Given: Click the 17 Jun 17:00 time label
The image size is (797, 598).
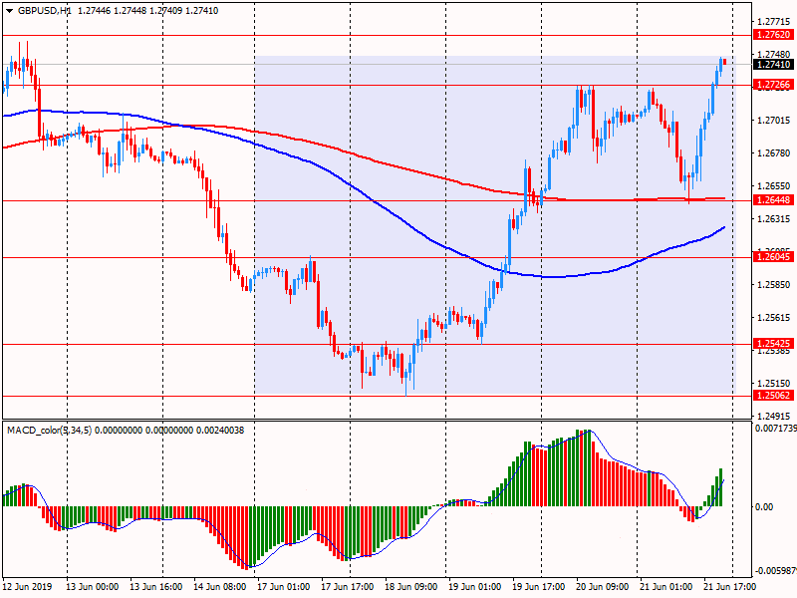Looking at the screenshot, I should [x=348, y=586].
